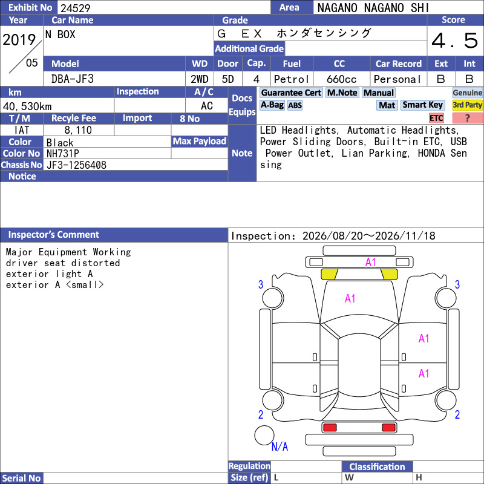Click the red ETC badge
The image size is (484, 484).
click(x=436, y=118)
